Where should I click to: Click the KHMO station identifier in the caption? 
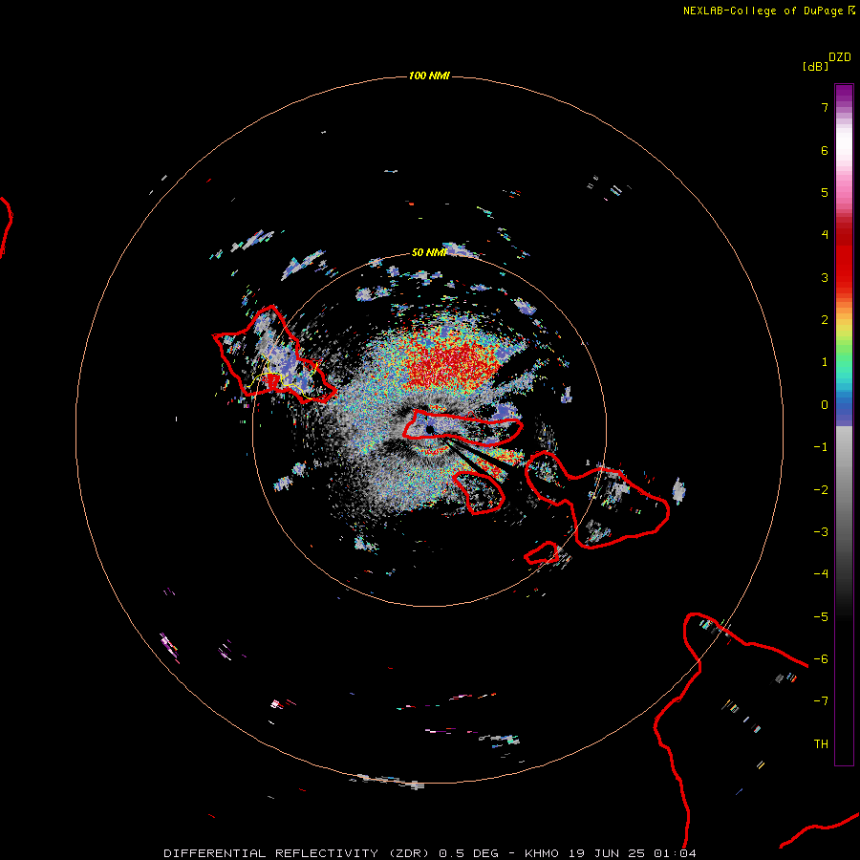click(542, 853)
